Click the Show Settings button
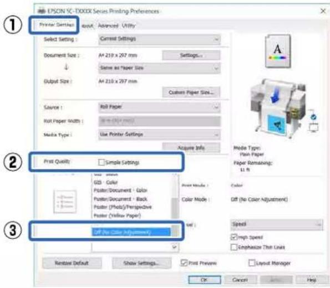Image resolution: width=330 pixels, height=288 pixels. (141, 263)
